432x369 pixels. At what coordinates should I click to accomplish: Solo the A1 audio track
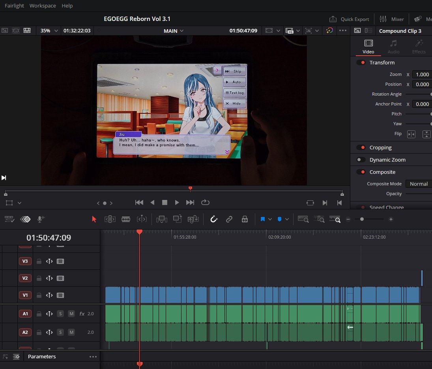coord(60,314)
